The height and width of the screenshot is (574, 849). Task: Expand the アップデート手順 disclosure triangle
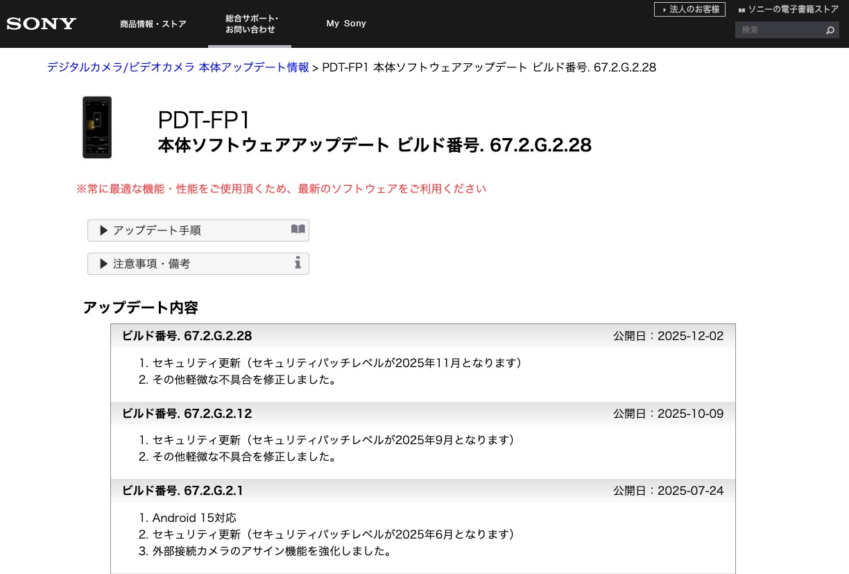104,230
